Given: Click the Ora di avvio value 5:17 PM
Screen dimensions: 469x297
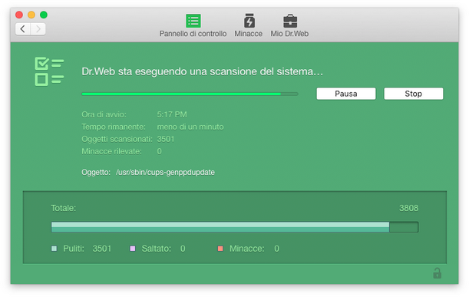Looking at the screenshot, I should [172, 114].
